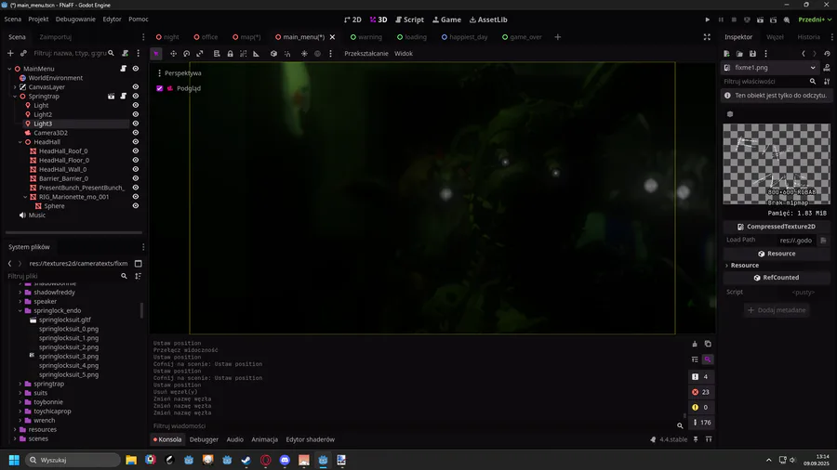Image resolution: width=837 pixels, height=470 pixels.
Task: Clear the console output brush icon
Action: click(695, 344)
